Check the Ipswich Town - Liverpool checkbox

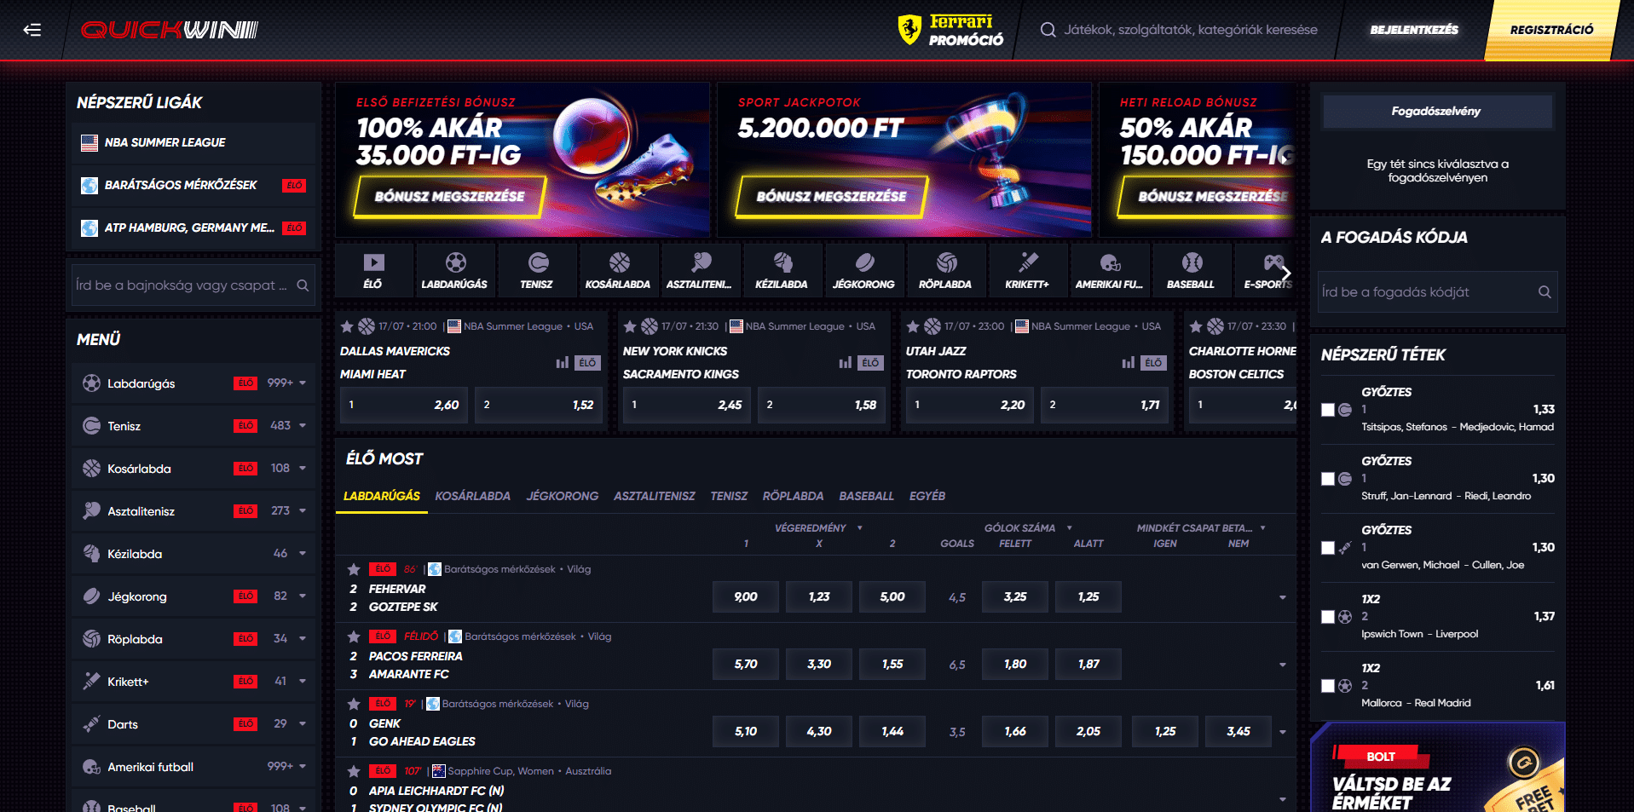(x=1328, y=617)
